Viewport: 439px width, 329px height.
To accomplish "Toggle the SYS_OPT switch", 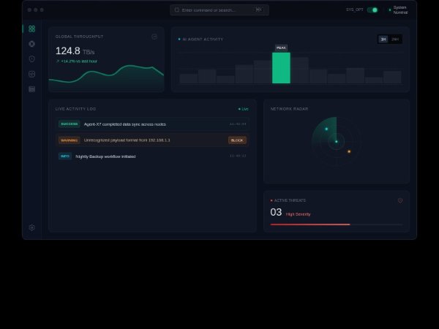I will (x=373, y=10).
